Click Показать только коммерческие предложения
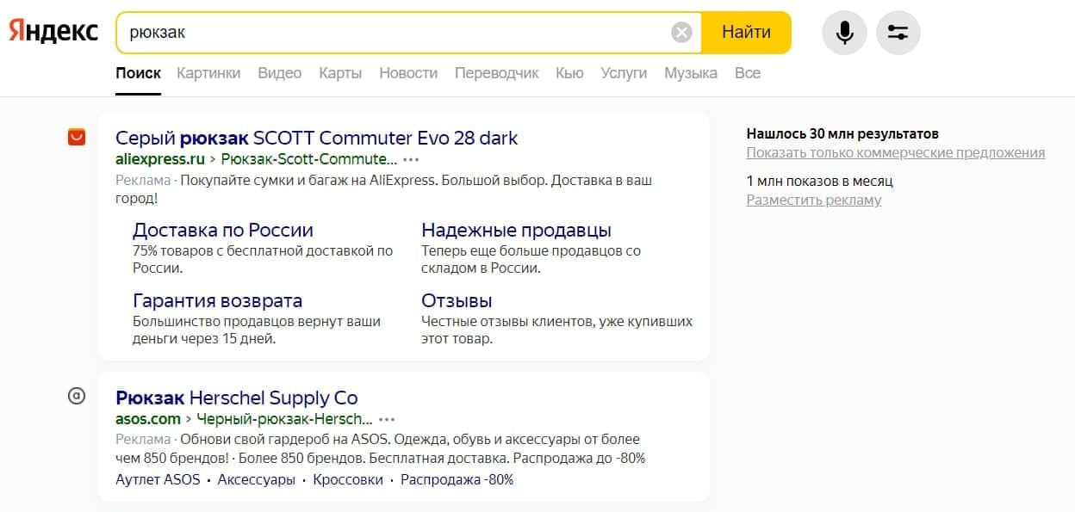This screenshot has height=512, width=1075. tap(896, 152)
